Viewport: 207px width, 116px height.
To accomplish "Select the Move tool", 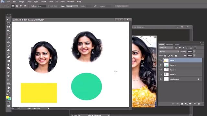I will [x=8, y=20].
